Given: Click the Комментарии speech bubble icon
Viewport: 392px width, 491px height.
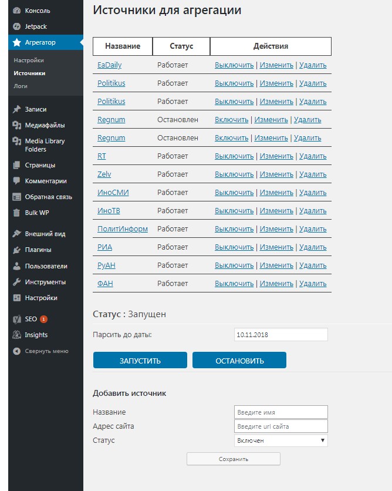Looking at the screenshot, I should click(16, 181).
